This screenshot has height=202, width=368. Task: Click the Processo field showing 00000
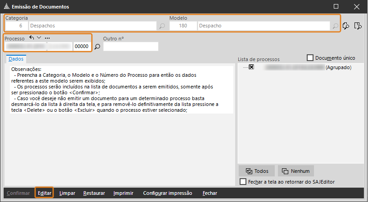pos(82,47)
